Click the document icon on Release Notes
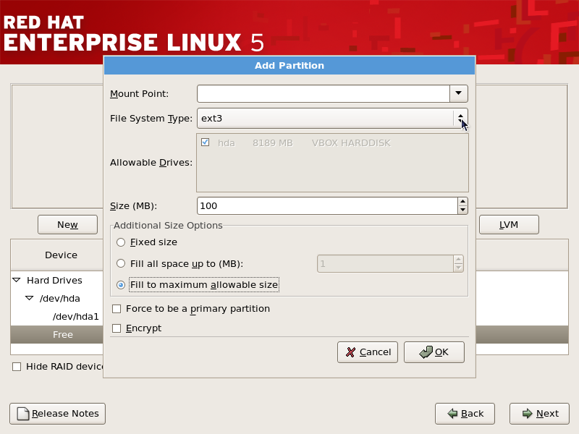Image resolution: width=579 pixels, height=434 pixels. coord(23,414)
